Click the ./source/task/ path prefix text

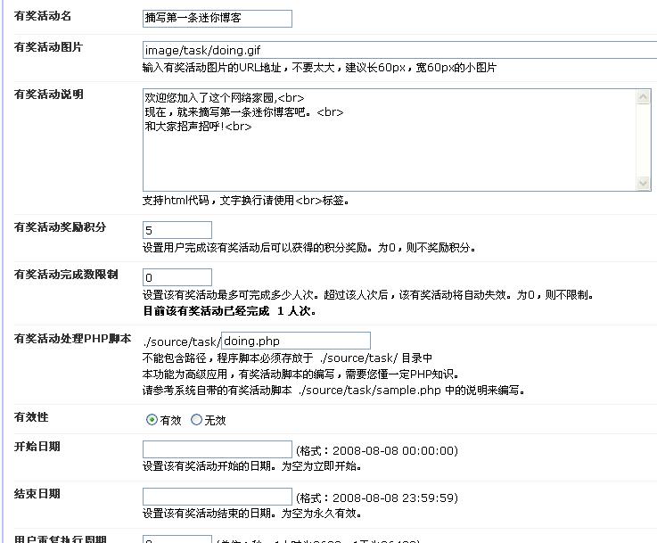182,341
